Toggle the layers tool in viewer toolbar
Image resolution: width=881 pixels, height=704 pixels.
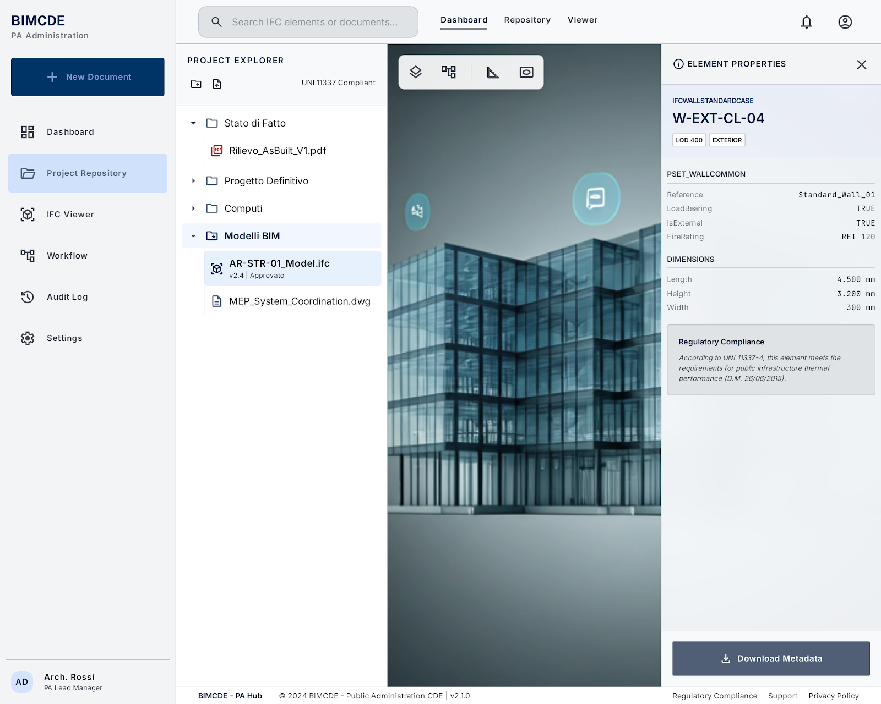416,72
